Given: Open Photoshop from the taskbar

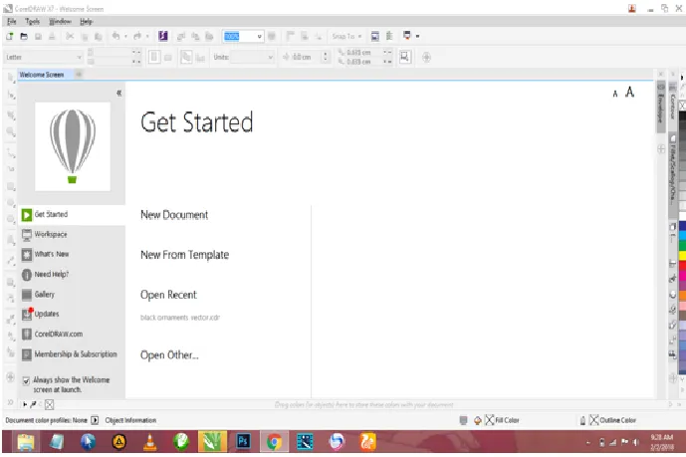Looking at the screenshot, I should tap(243, 442).
